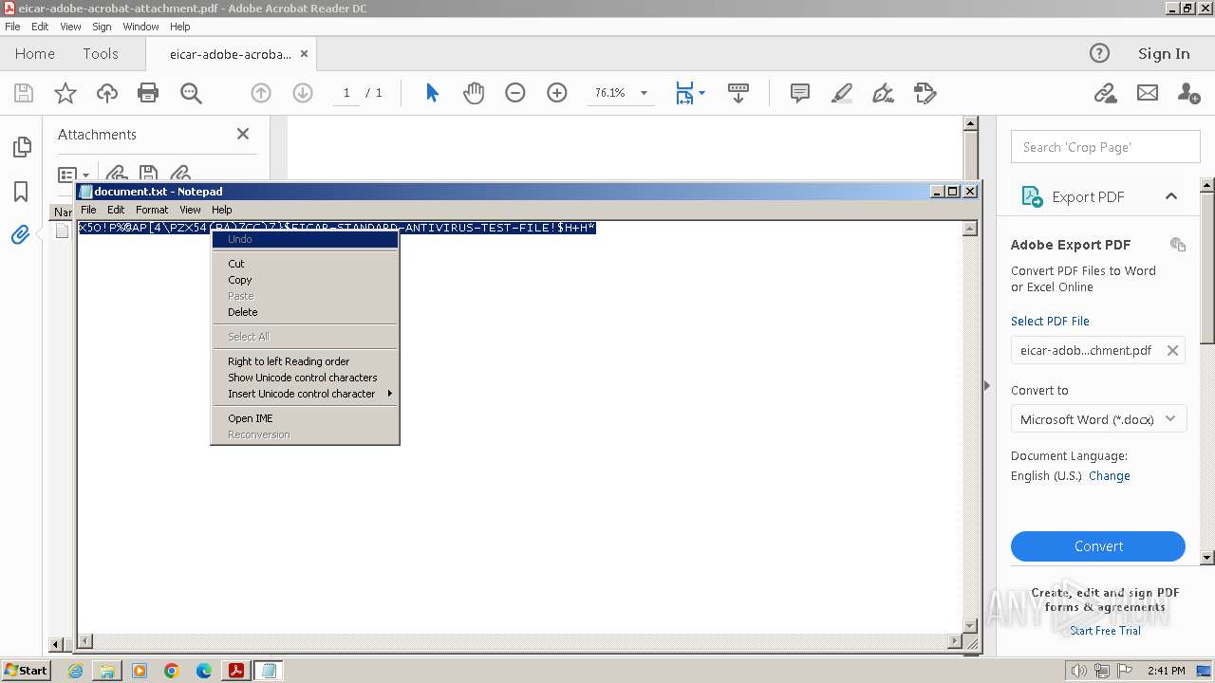Open Windows Explorer folder taskbar icon
Screen dimensions: 1215x683
pyautogui.click(x=107, y=671)
